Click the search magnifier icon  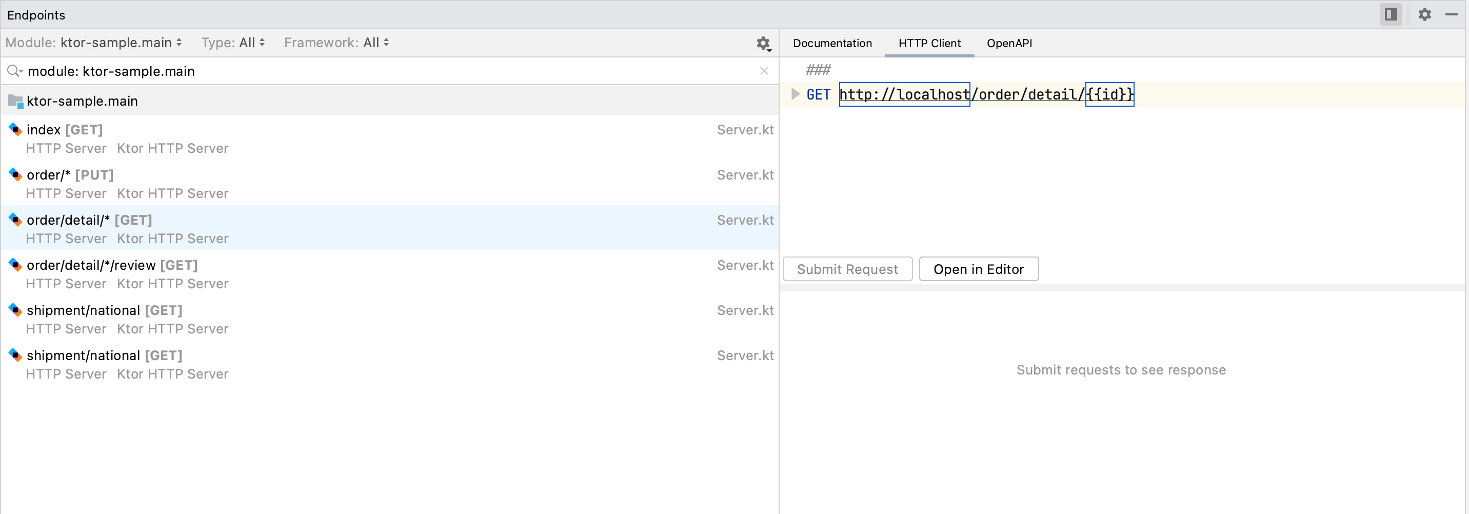tap(14, 71)
